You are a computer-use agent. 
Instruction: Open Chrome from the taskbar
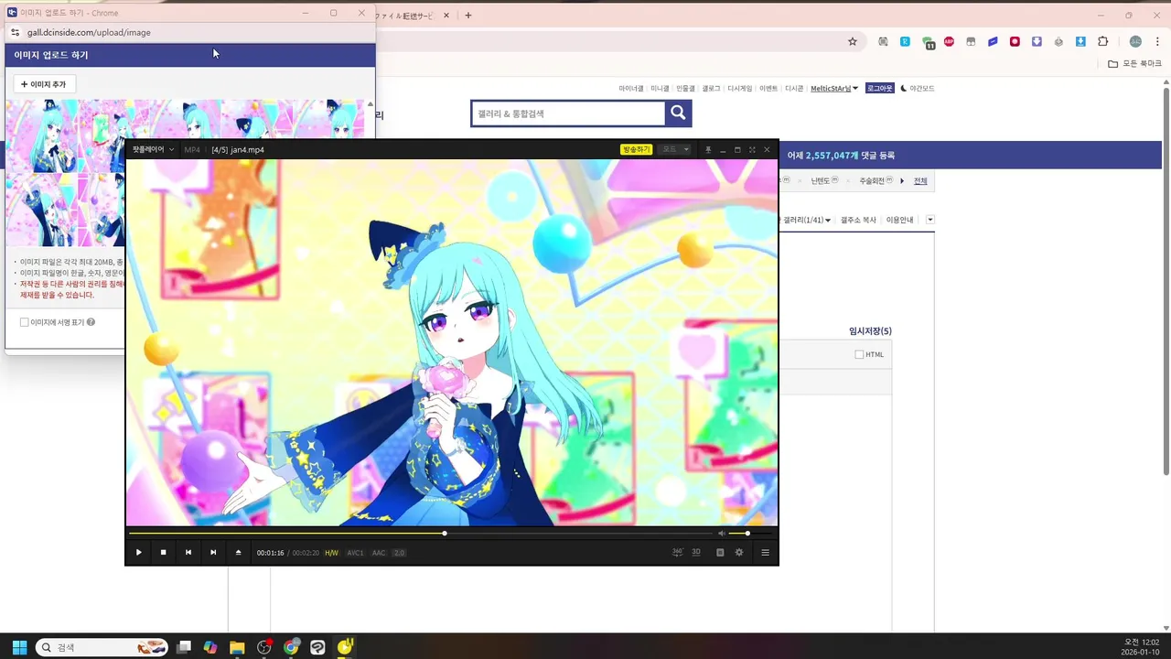point(291,647)
